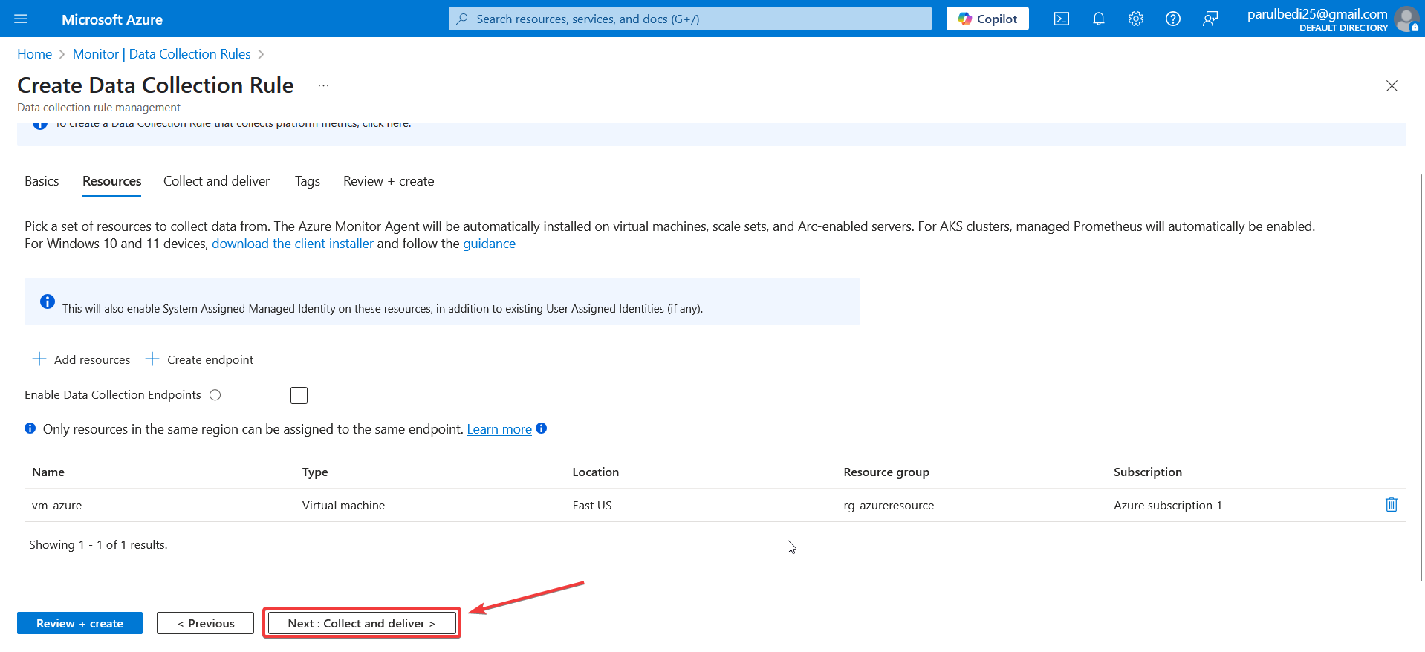Open portal settings gear
1425x652 pixels.
(1136, 19)
